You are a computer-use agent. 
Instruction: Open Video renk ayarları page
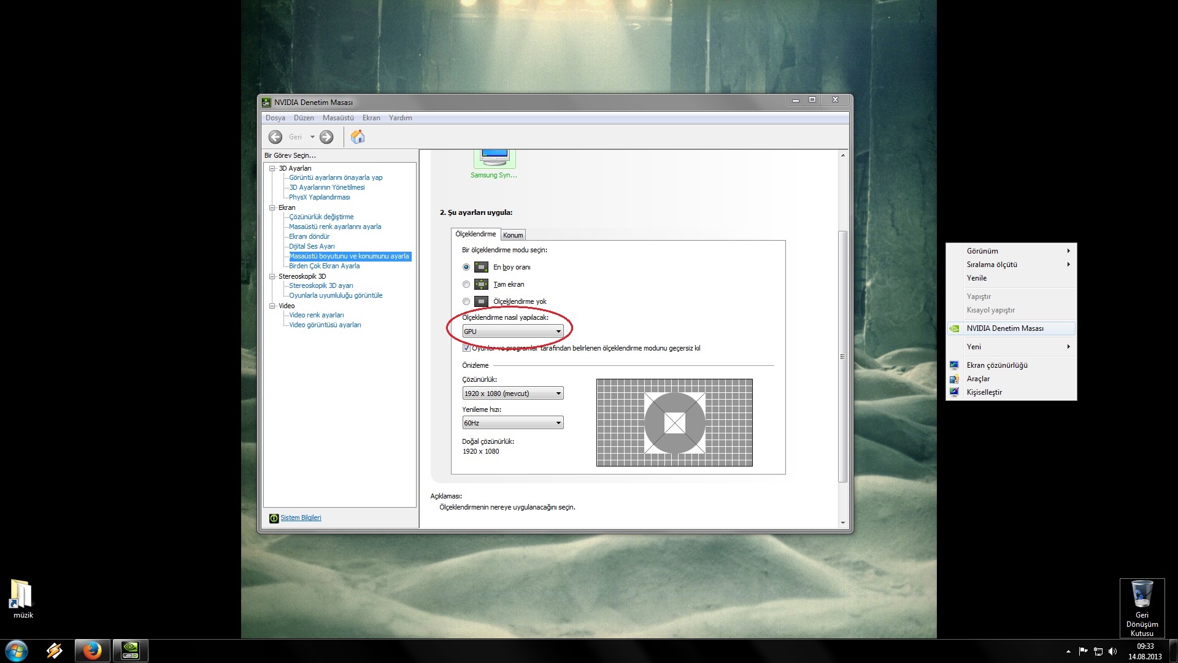[x=317, y=315]
